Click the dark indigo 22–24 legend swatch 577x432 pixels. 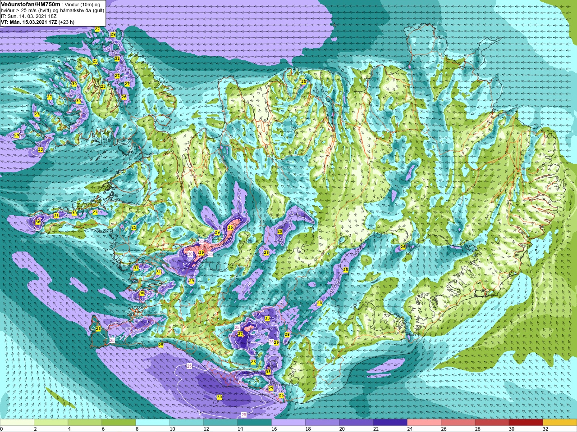(390, 423)
